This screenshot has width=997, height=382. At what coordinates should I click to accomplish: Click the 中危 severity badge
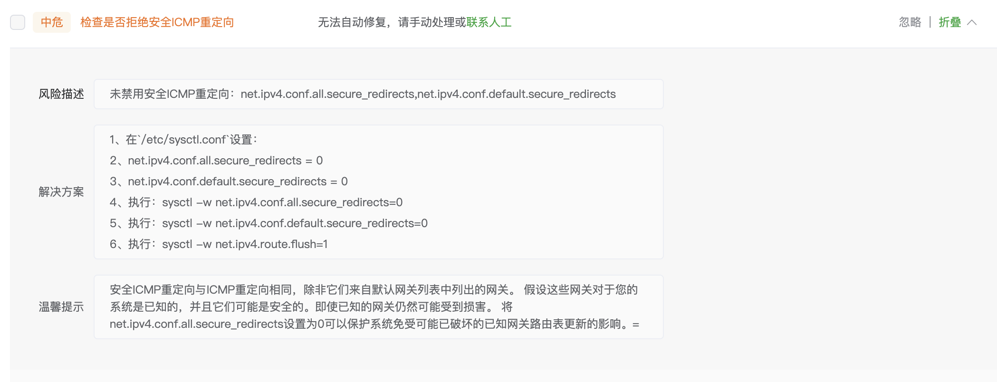(51, 22)
